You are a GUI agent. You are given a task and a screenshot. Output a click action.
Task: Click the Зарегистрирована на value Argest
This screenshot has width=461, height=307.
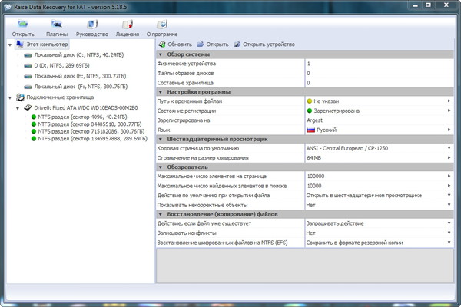click(x=314, y=120)
